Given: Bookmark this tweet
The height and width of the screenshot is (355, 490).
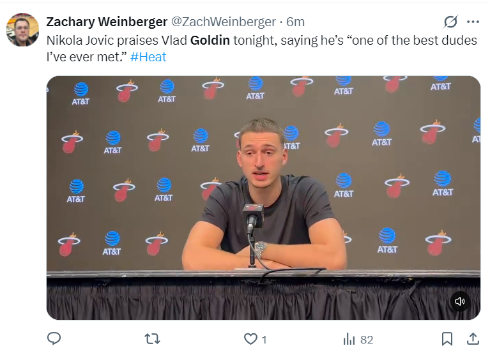Looking at the screenshot, I should pos(447,339).
